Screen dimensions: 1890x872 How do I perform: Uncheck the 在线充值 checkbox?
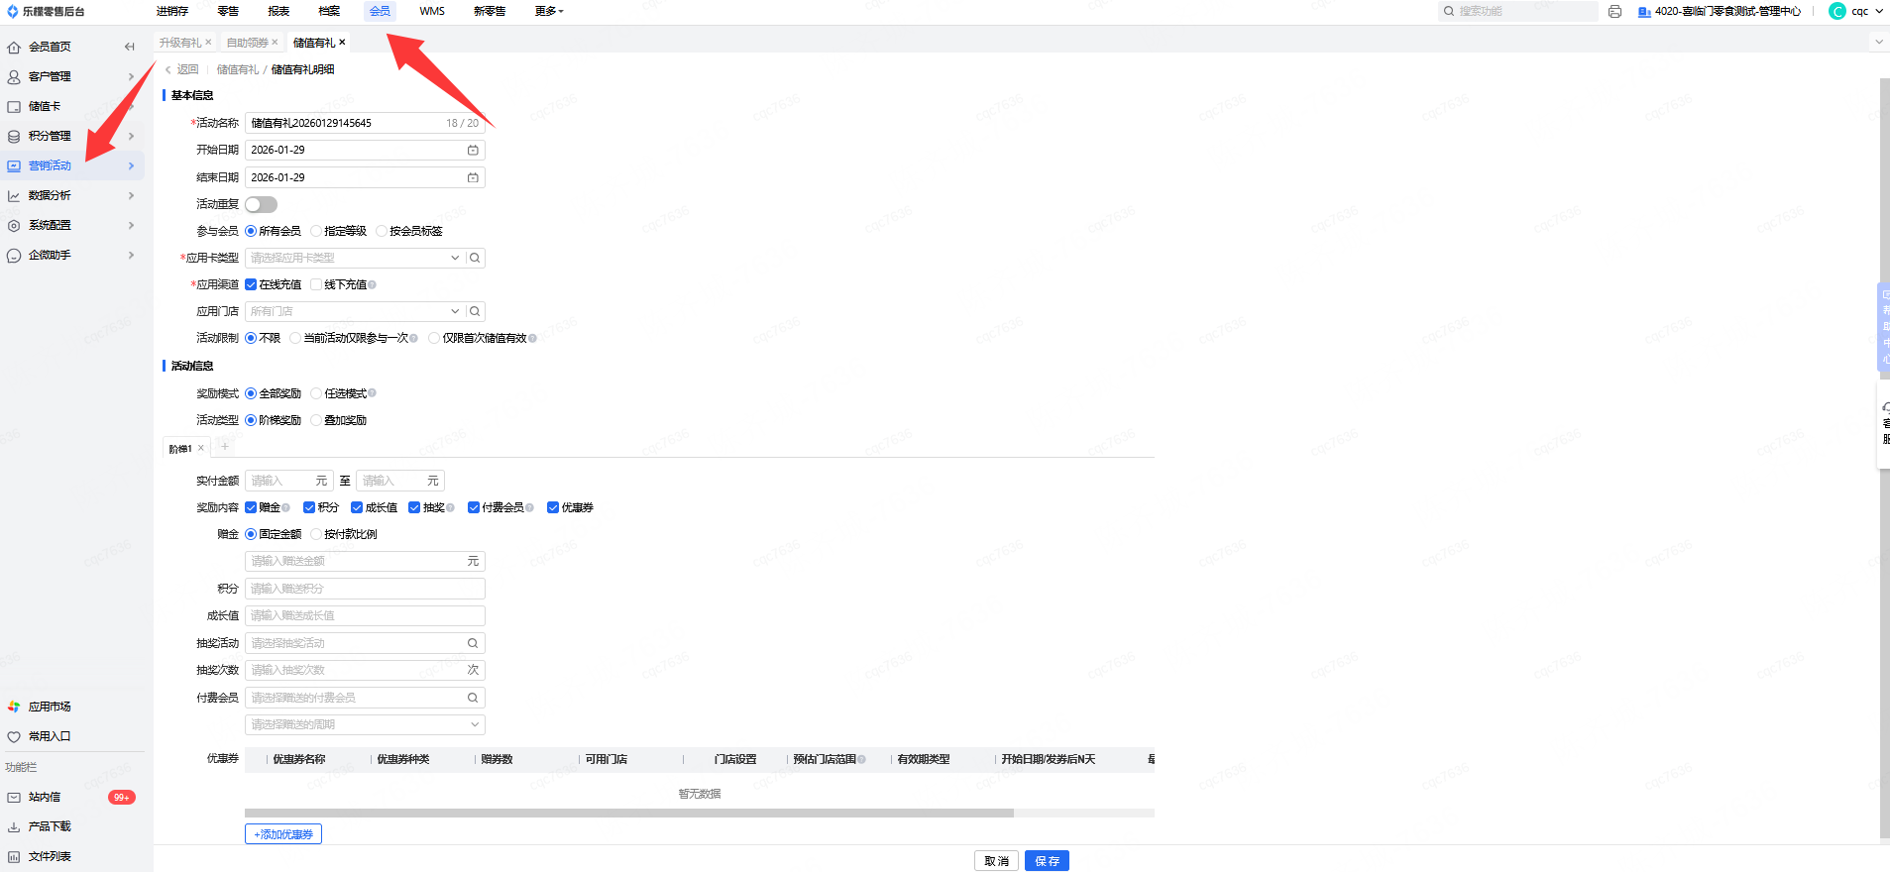tap(251, 284)
